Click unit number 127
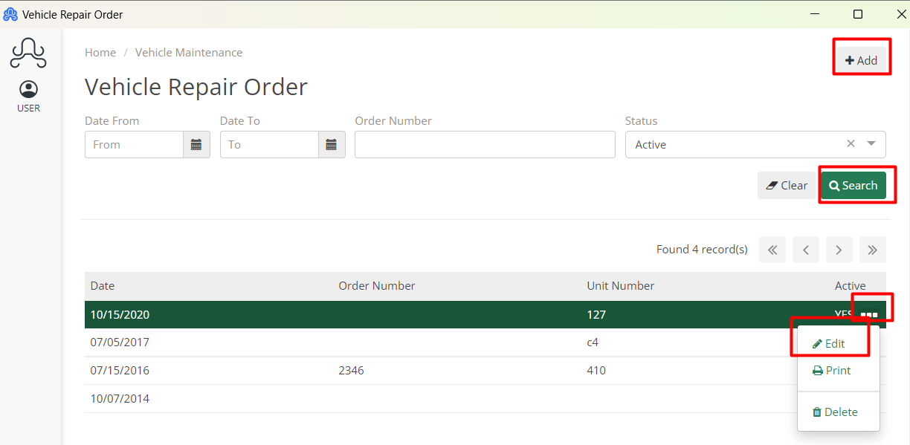This screenshot has height=445, width=910. point(596,315)
